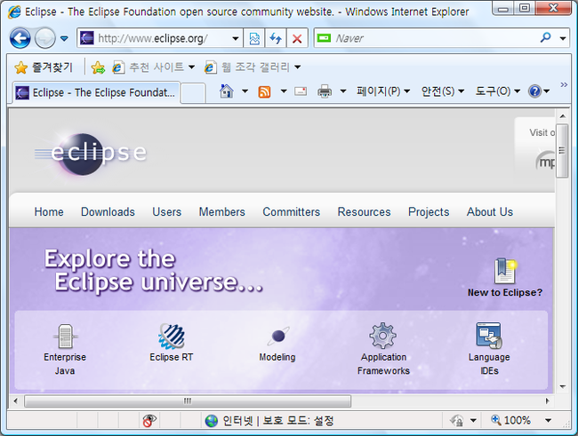This screenshot has height=436, width=578.
Task: Click the New to Eclipse bookmark icon
Action: (x=505, y=271)
